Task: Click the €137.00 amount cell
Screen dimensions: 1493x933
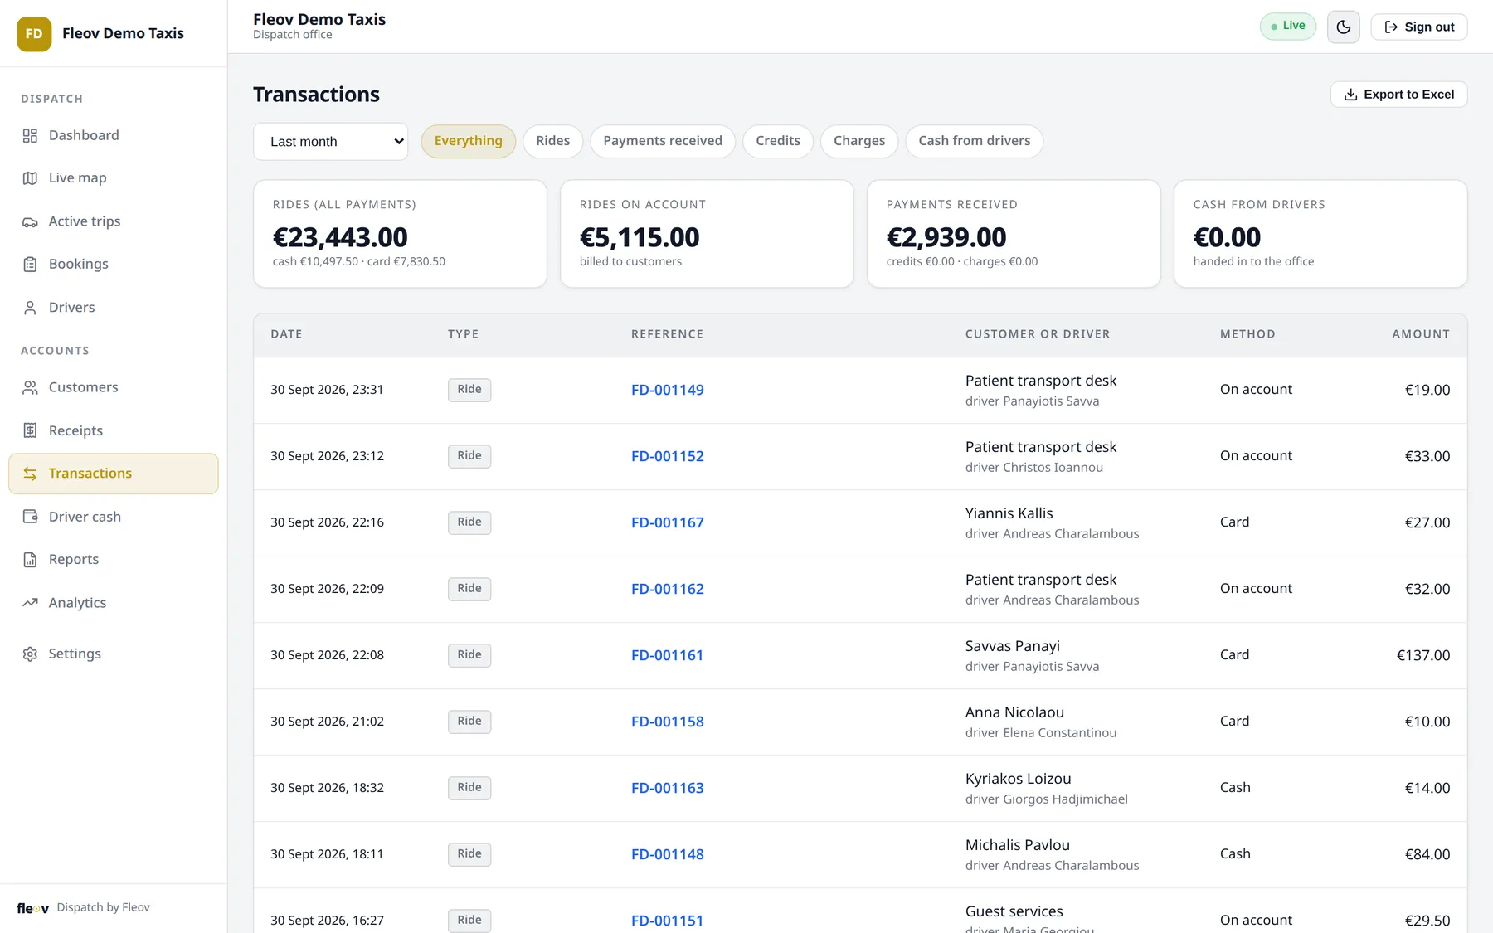Action: (1423, 655)
